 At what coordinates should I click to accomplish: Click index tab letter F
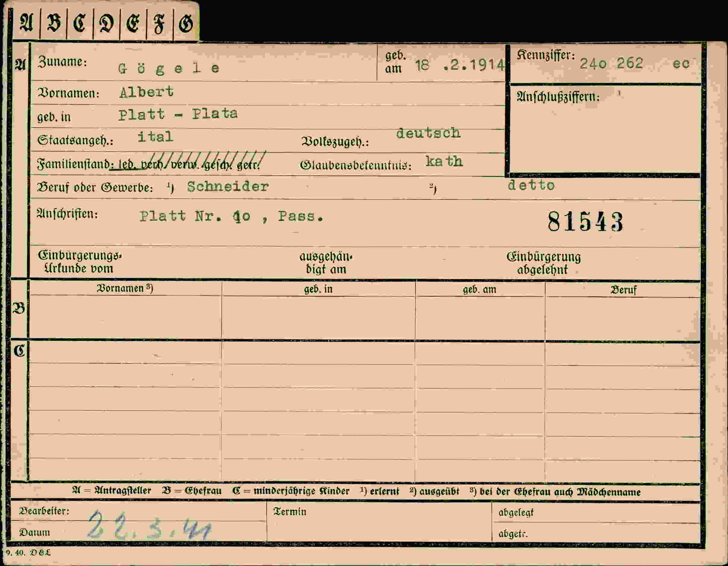pyautogui.click(x=159, y=24)
